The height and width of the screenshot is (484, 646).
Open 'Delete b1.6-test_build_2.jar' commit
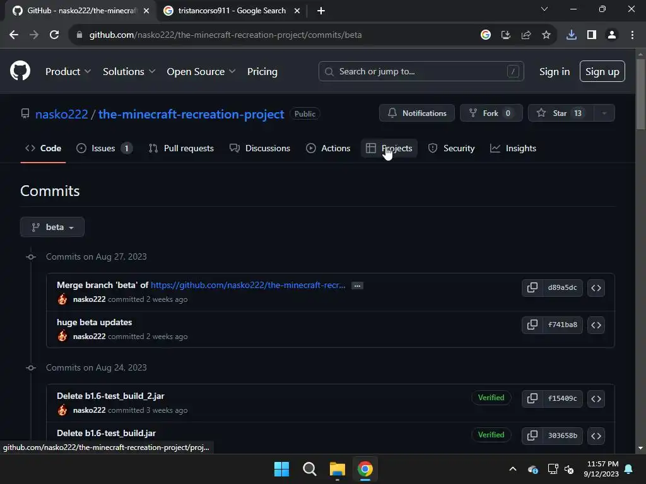pyautogui.click(x=110, y=396)
